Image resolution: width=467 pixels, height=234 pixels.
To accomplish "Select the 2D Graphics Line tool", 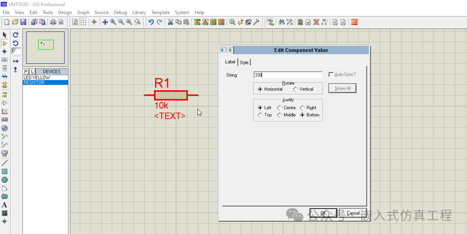I will (4, 163).
